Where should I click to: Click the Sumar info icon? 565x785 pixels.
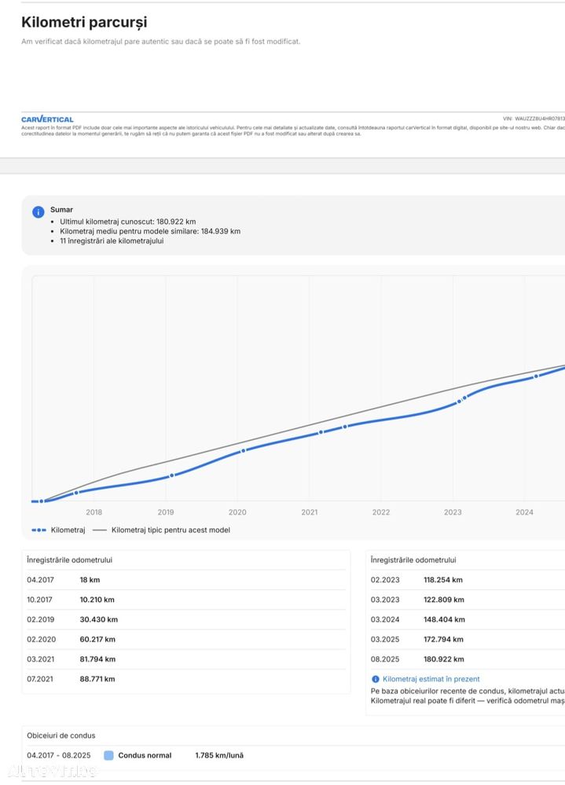click(38, 212)
